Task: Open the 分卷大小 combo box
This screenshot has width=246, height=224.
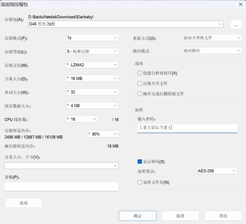Action: [61, 166]
